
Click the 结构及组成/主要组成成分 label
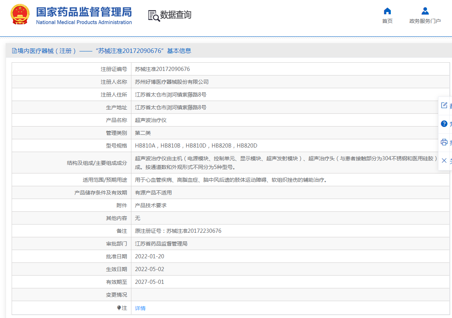pyautogui.click(x=97, y=163)
